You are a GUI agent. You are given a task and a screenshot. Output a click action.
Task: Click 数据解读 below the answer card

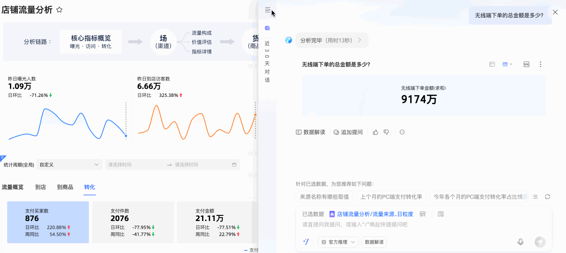coord(310,132)
